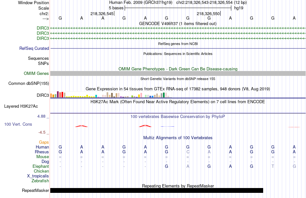Select the Rhesus alignment row label
306x198 pixels.
tap(42, 152)
